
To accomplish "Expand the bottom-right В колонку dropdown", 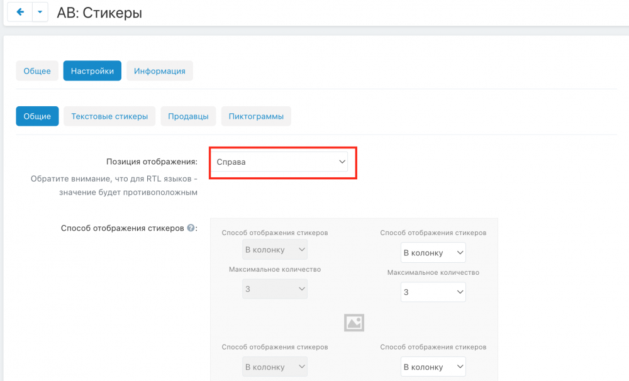I will (433, 367).
